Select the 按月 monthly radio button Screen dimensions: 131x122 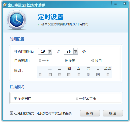click(x=93, y=61)
